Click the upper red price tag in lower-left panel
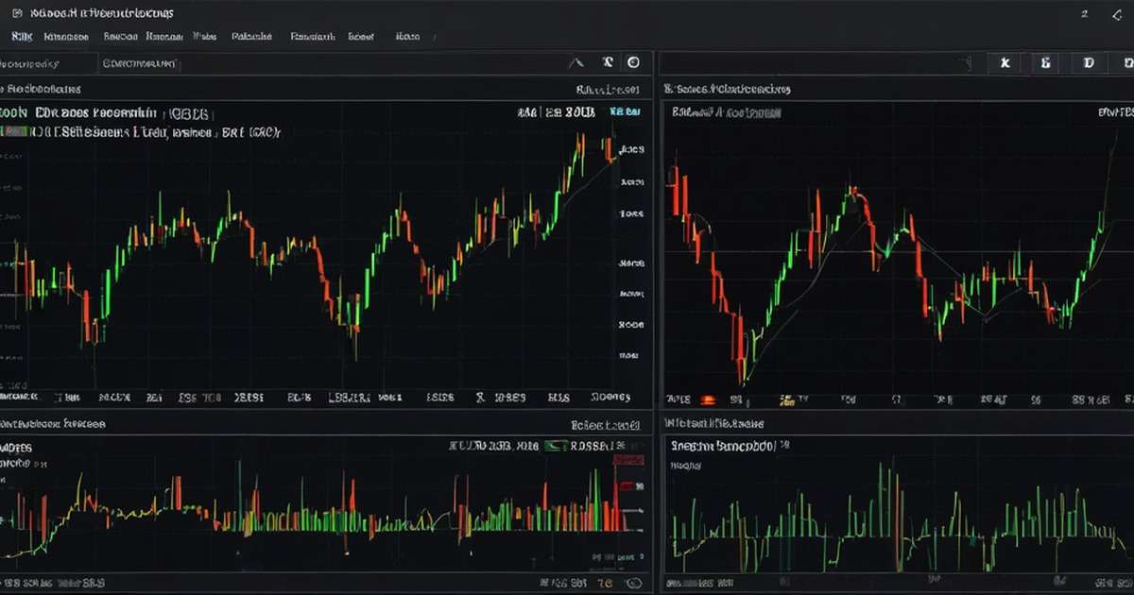 click(x=628, y=460)
